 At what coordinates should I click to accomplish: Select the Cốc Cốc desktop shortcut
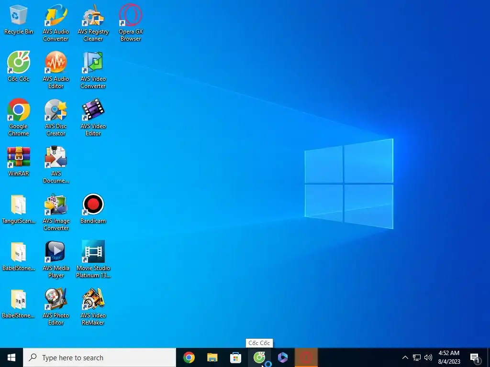pos(19,66)
